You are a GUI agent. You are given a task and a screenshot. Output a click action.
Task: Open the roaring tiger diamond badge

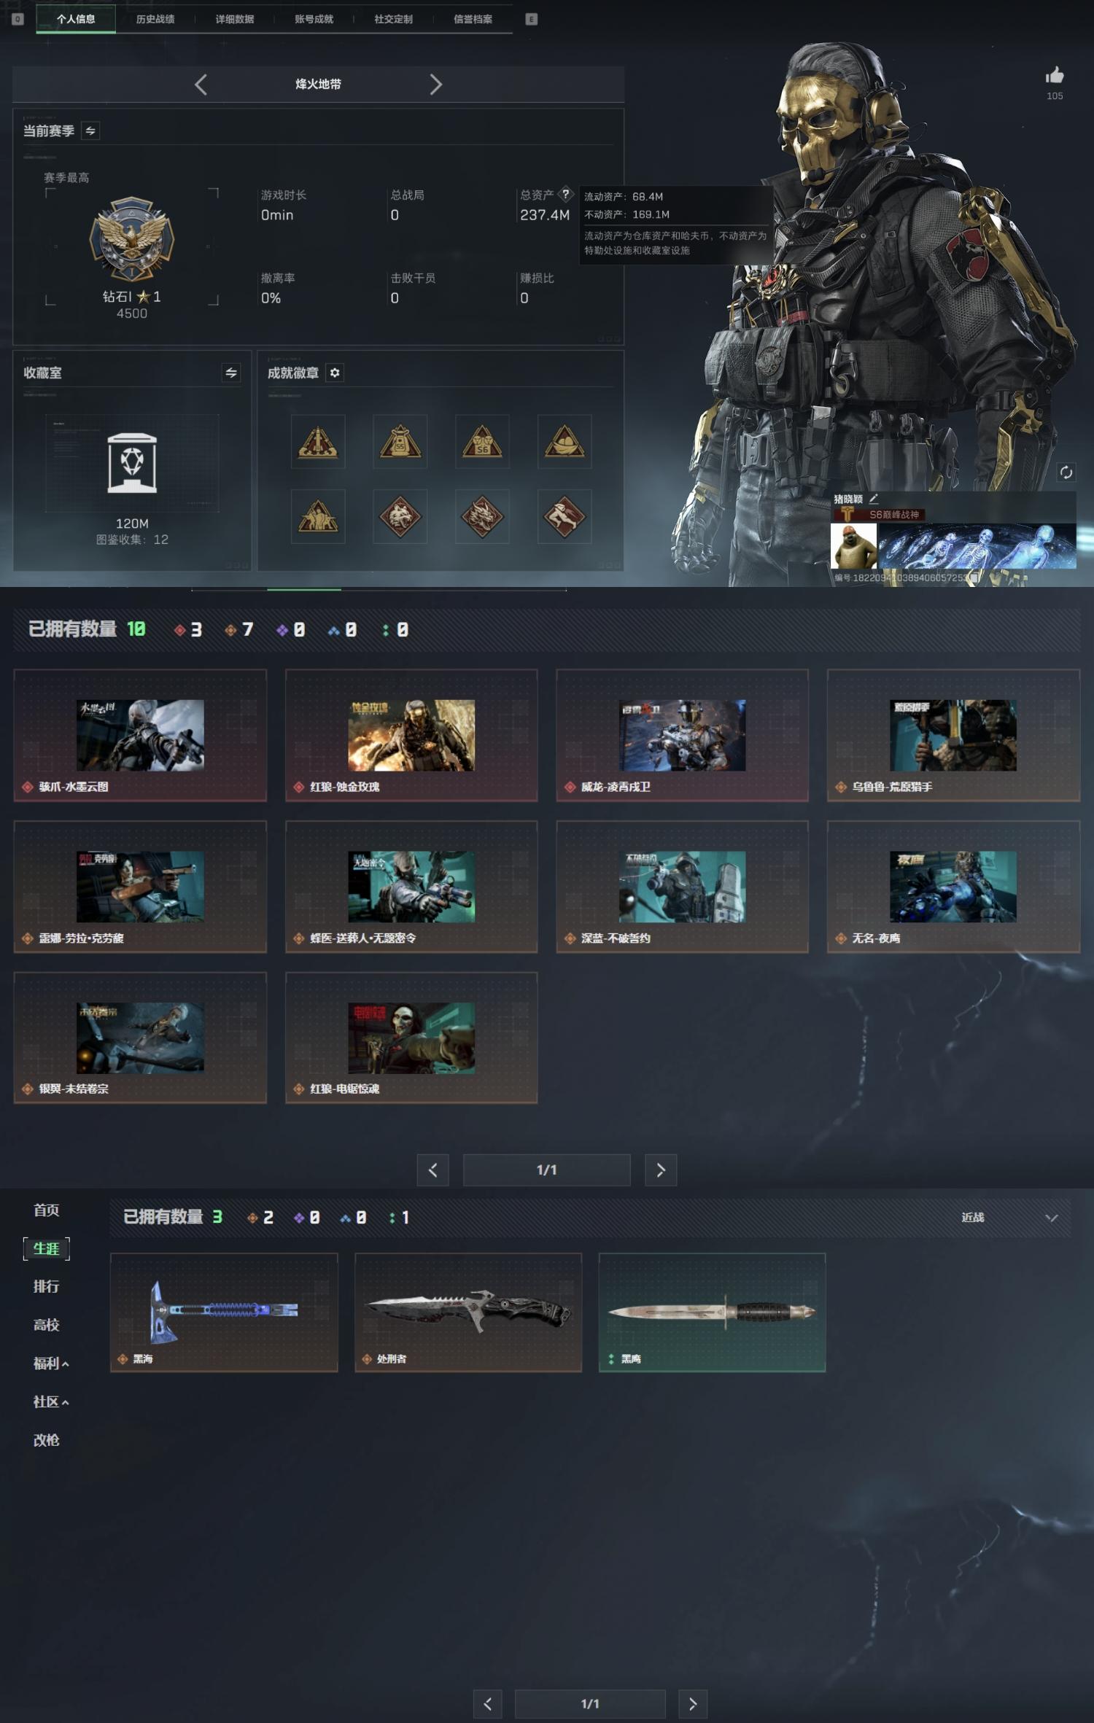(x=400, y=517)
